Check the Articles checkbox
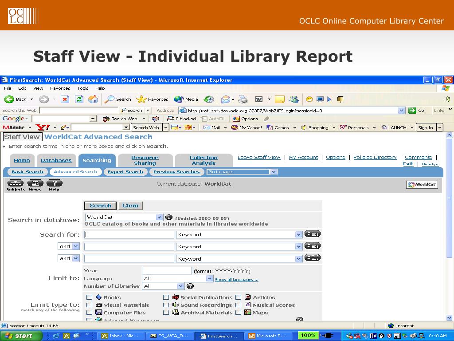454x341 pixels. tap(238, 297)
